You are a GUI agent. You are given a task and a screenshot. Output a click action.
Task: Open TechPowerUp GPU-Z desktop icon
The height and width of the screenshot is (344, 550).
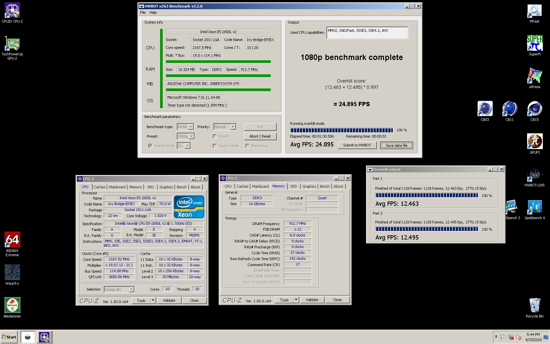pos(12,48)
